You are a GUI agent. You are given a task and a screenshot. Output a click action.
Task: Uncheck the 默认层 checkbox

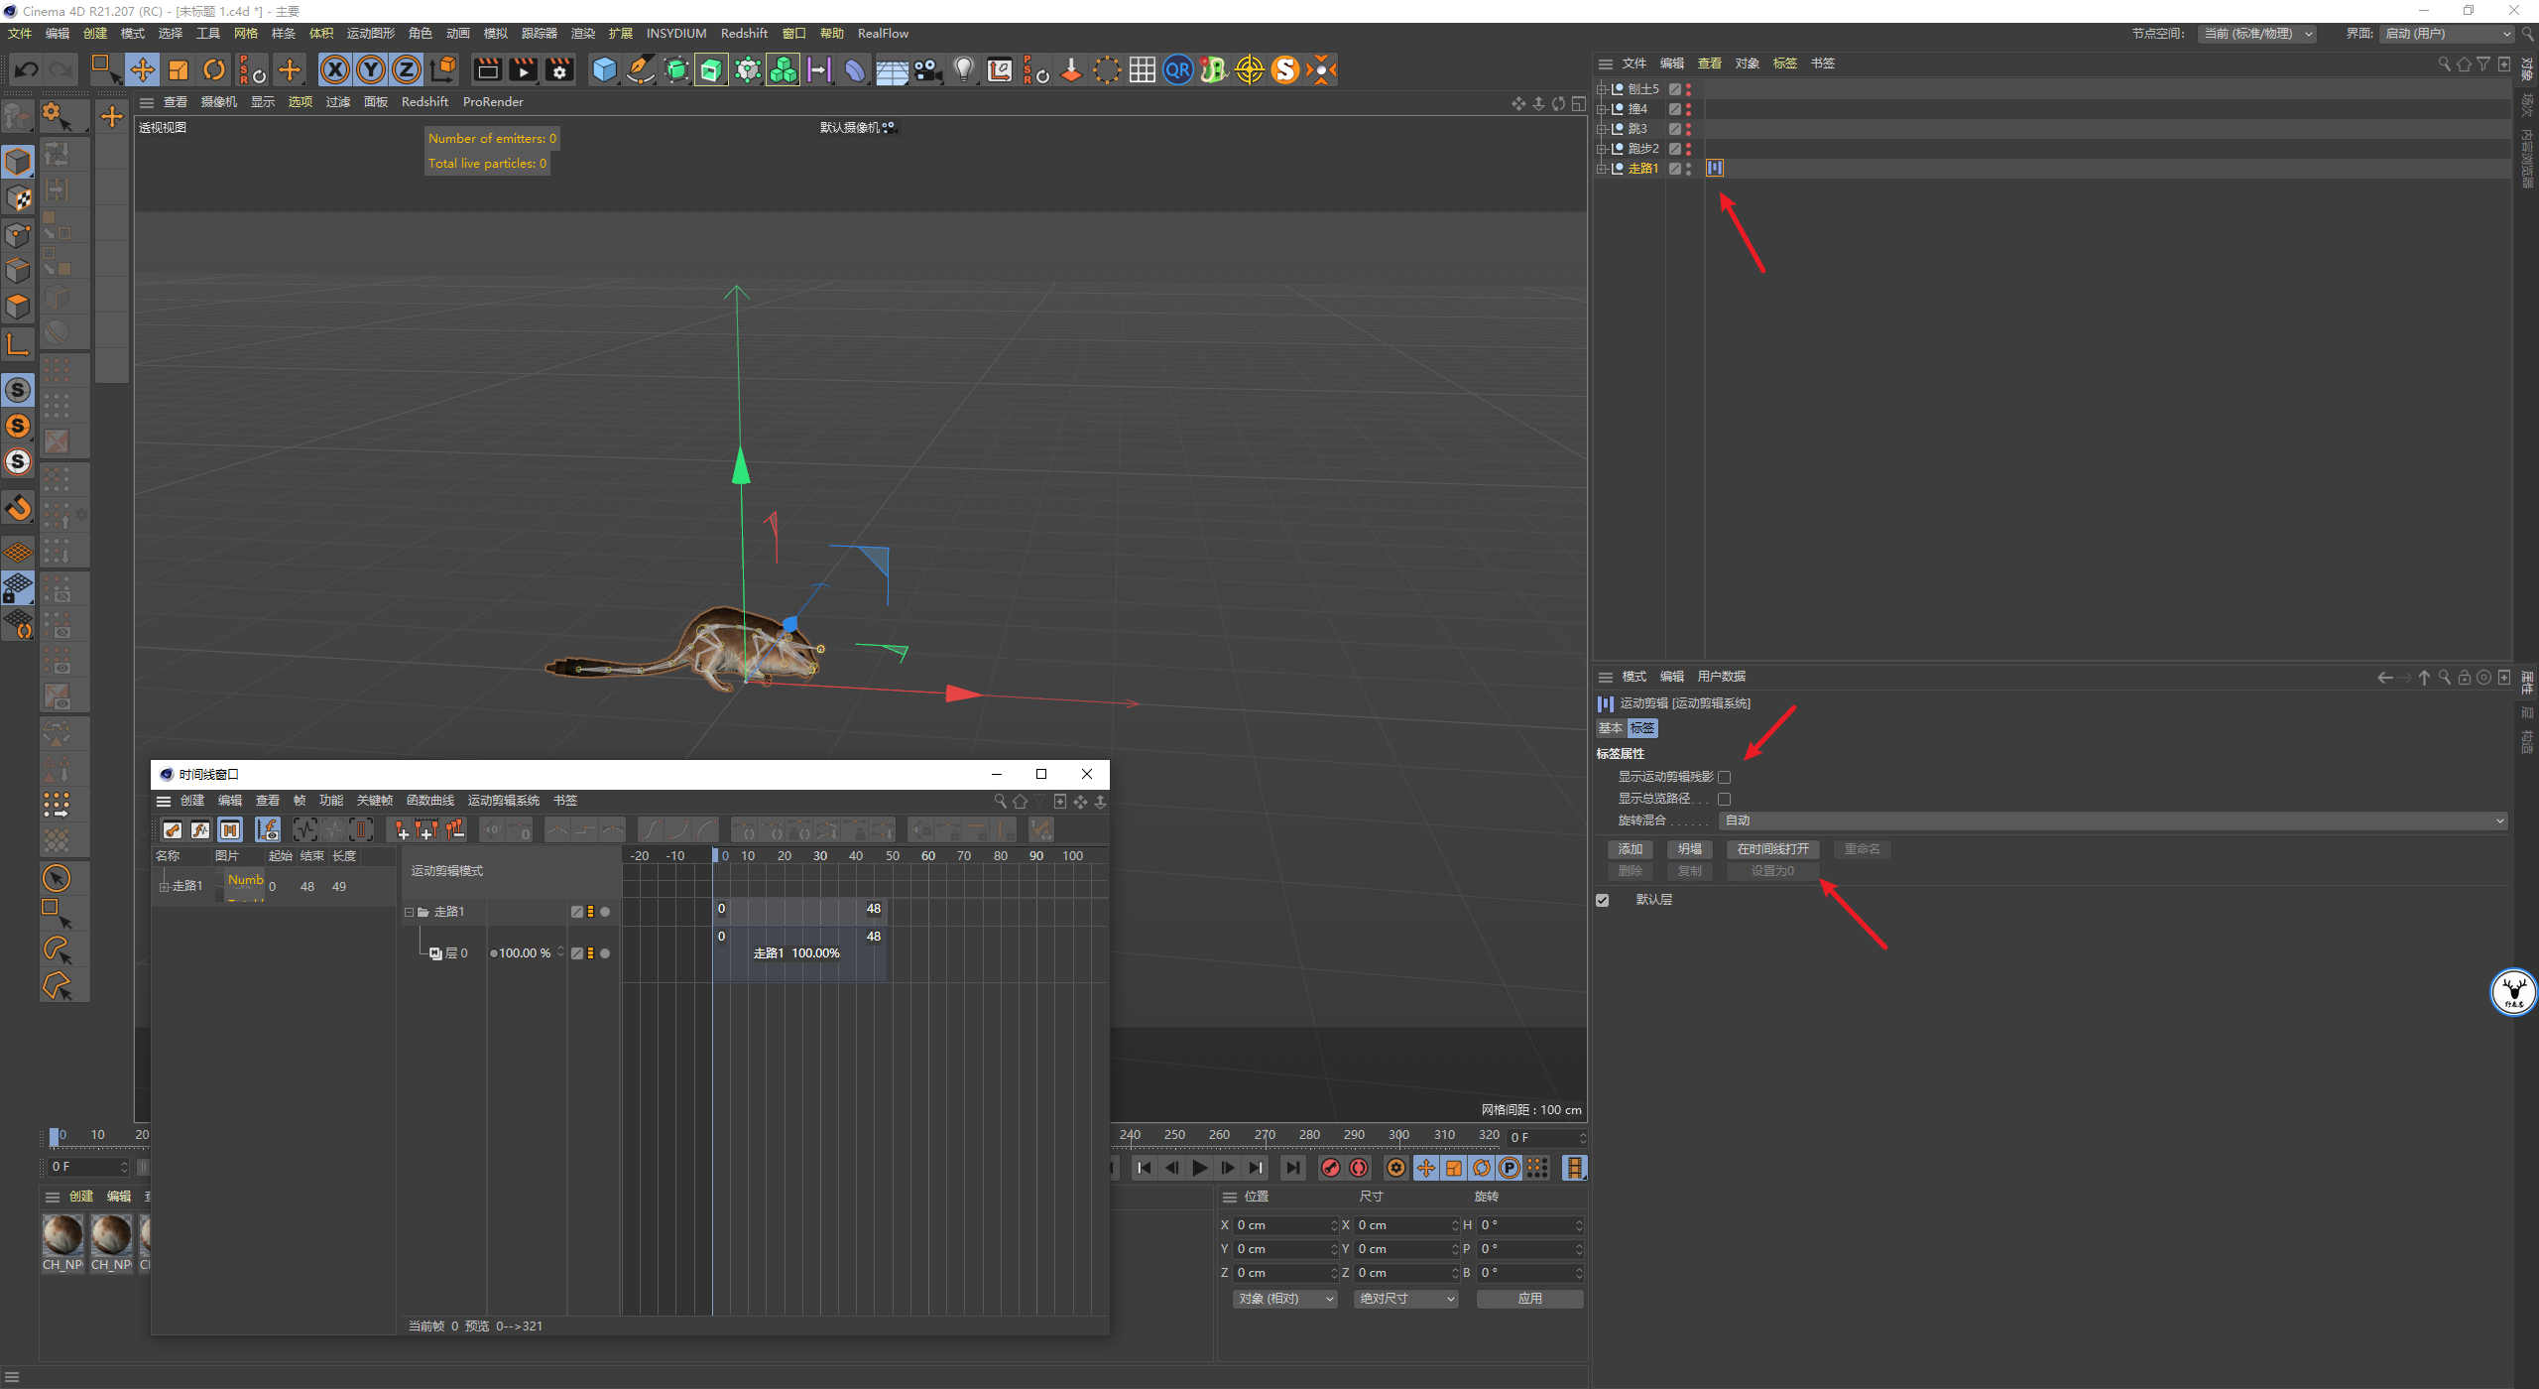point(1603,900)
